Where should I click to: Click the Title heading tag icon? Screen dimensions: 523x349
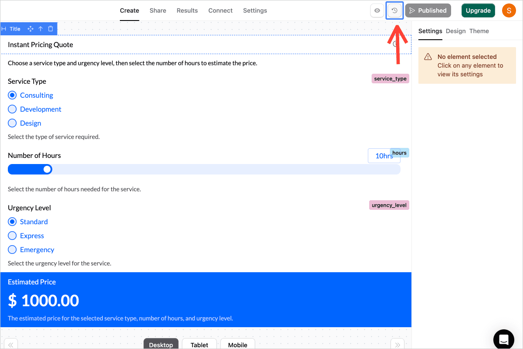(x=4, y=29)
